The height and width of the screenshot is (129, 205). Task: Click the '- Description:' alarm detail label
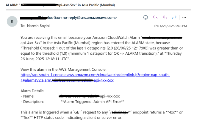32,102
